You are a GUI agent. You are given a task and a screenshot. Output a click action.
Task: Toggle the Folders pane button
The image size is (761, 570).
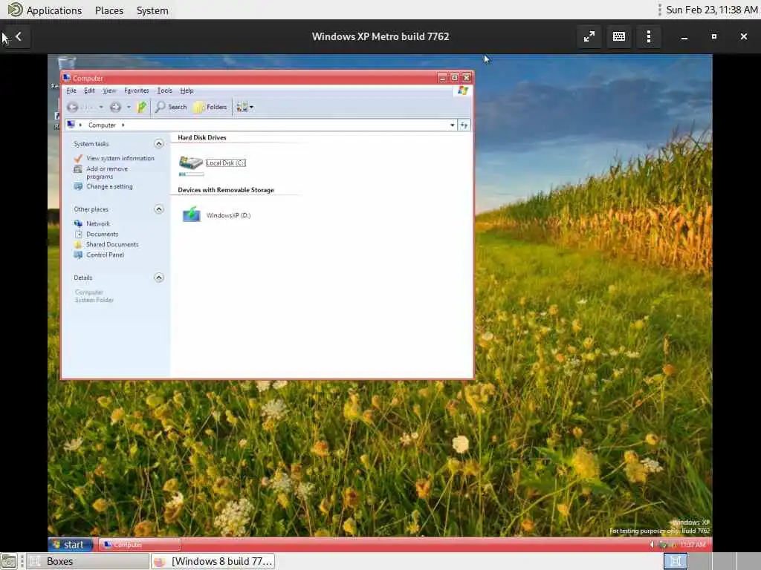point(210,107)
